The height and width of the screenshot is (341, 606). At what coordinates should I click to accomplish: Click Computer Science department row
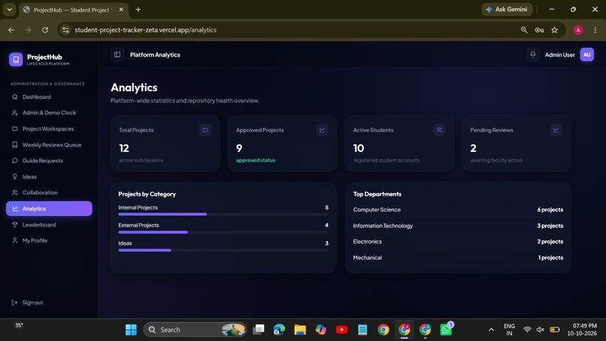458,210
